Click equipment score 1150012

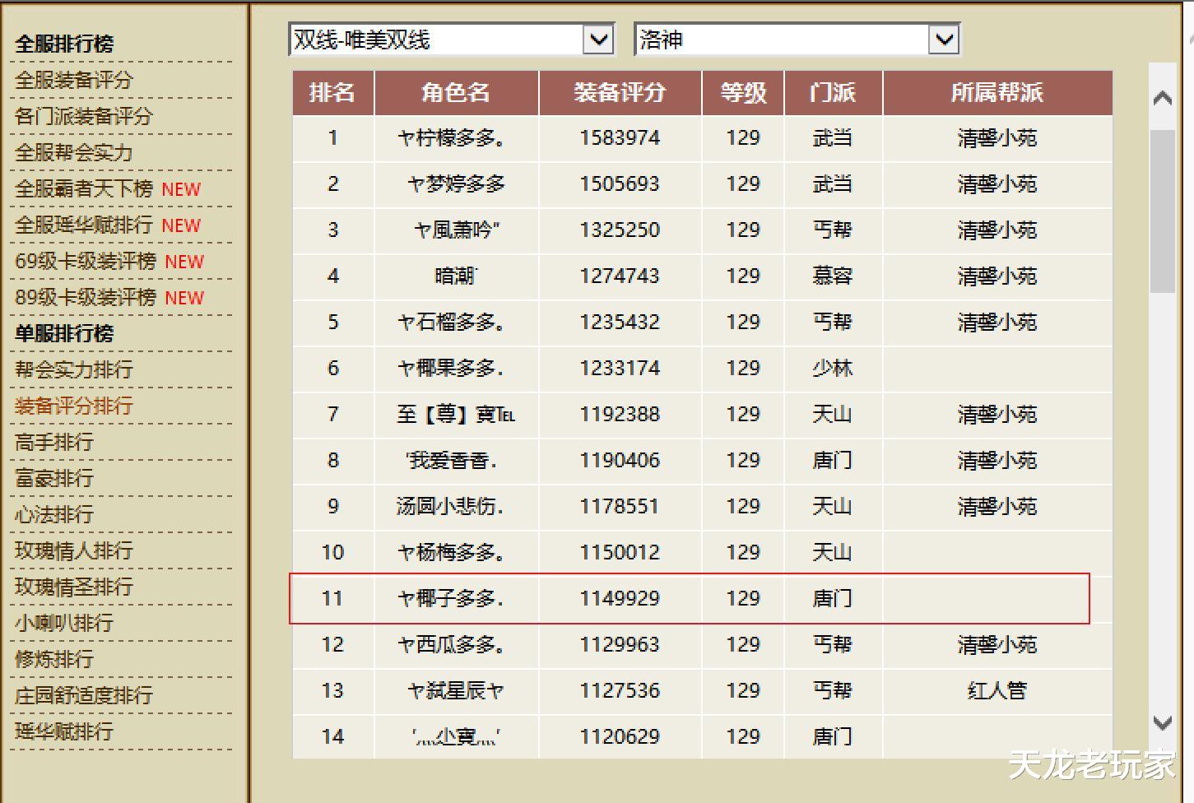[620, 553]
